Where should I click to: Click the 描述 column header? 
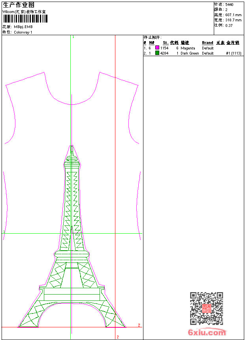(185, 43)
